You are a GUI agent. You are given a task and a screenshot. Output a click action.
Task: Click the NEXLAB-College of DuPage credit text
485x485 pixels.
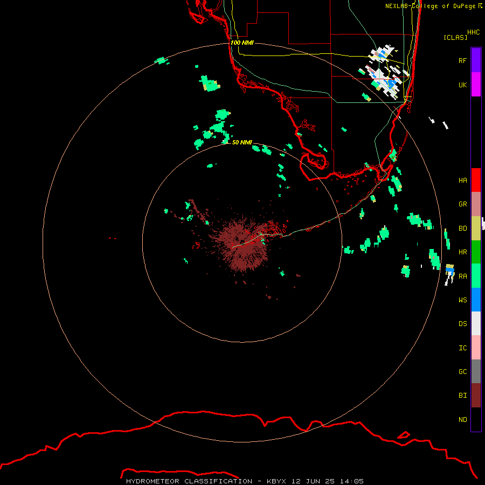(434, 6)
